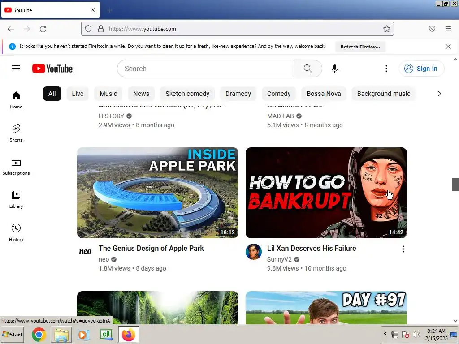The image size is (459, 344).
Task: Select the All filter chip
Action: click(52, 94)
